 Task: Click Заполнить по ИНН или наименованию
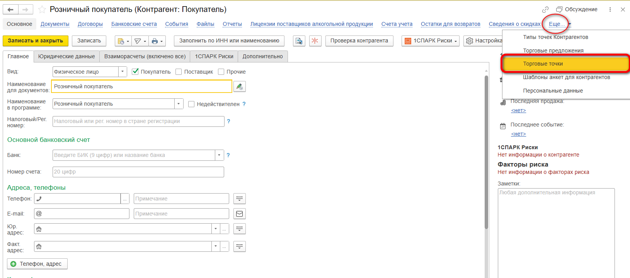point(229,41)
